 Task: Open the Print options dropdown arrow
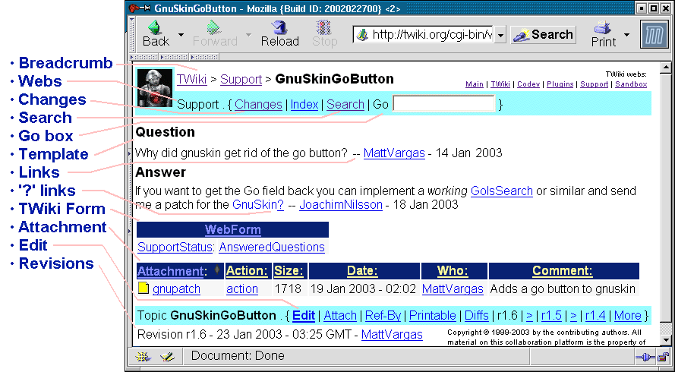pyautogui.click(x=626, y=35)
